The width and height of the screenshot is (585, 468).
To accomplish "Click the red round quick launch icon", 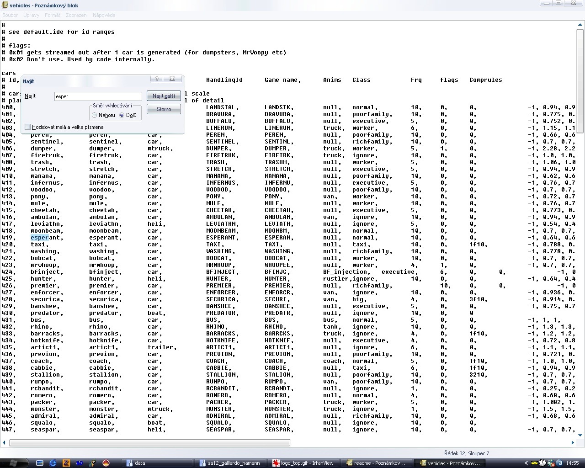I will click(x=106, y=463).
